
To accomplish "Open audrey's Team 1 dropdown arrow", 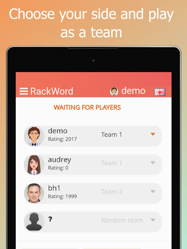I will [x=153, y=163].
